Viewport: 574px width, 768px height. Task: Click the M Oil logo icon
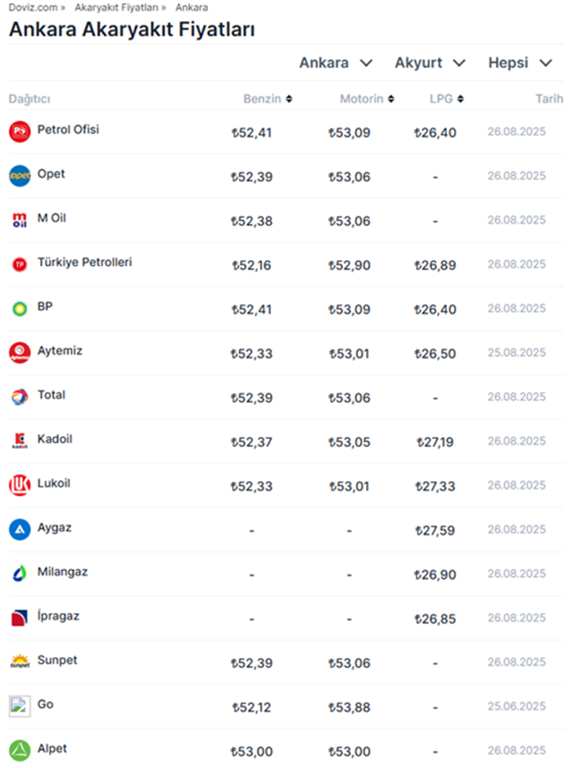(x=19, y=219)
